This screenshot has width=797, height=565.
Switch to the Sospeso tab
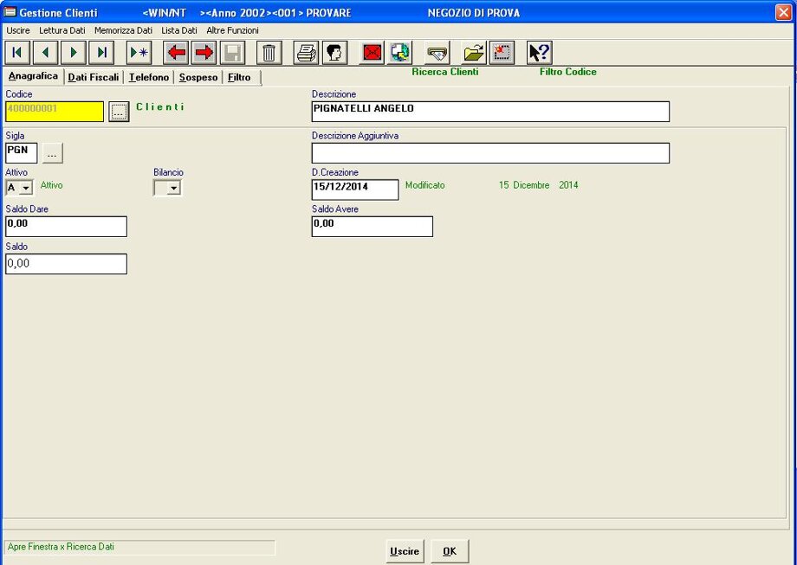click(x=198, y=78)
